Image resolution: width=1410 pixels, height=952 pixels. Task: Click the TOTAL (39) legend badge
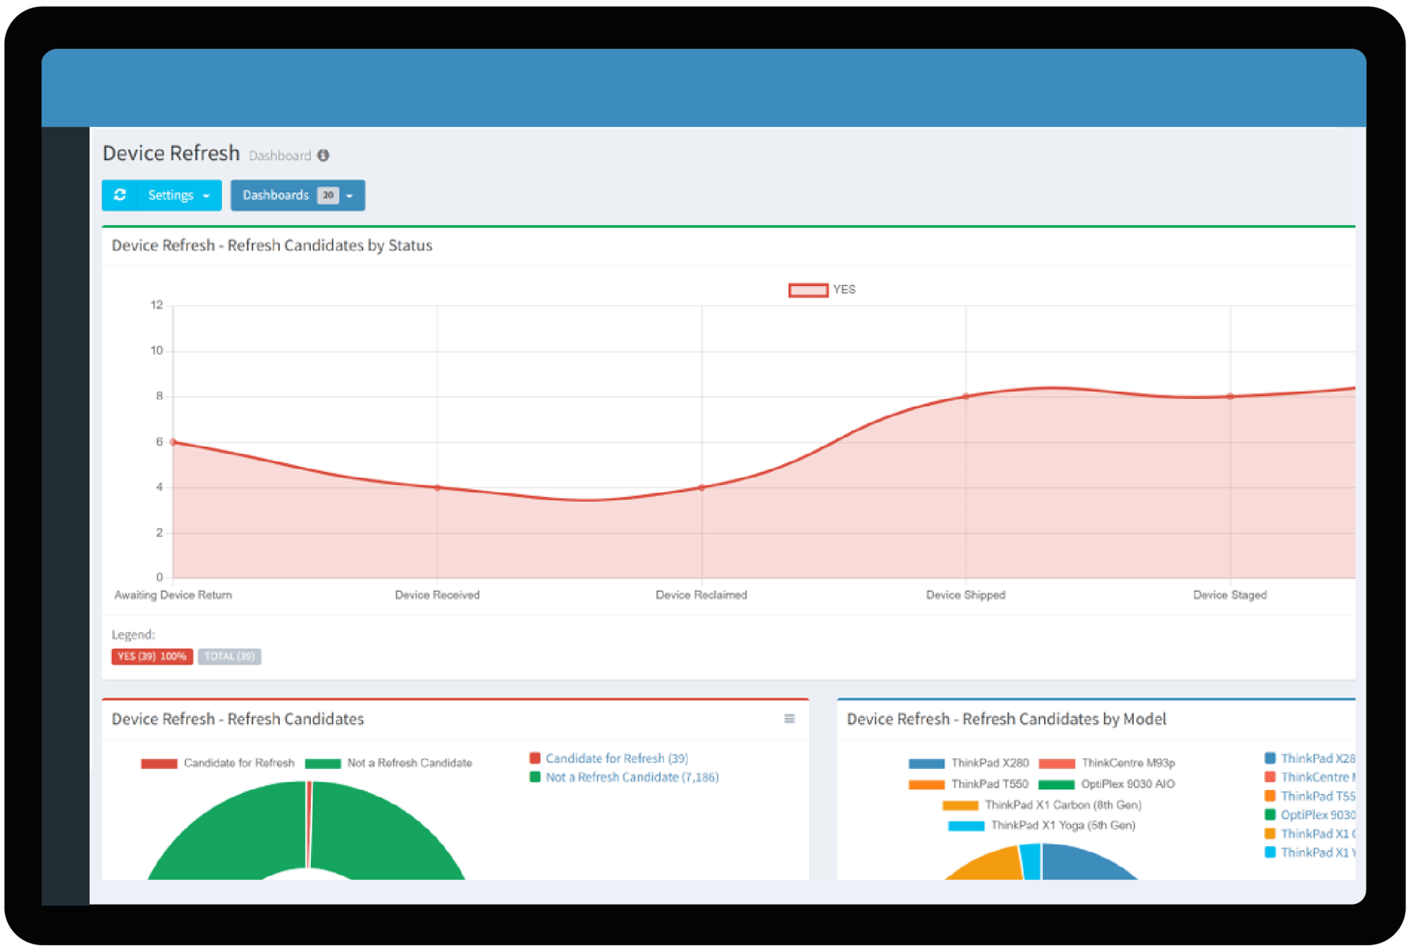[x=230, y=656]
